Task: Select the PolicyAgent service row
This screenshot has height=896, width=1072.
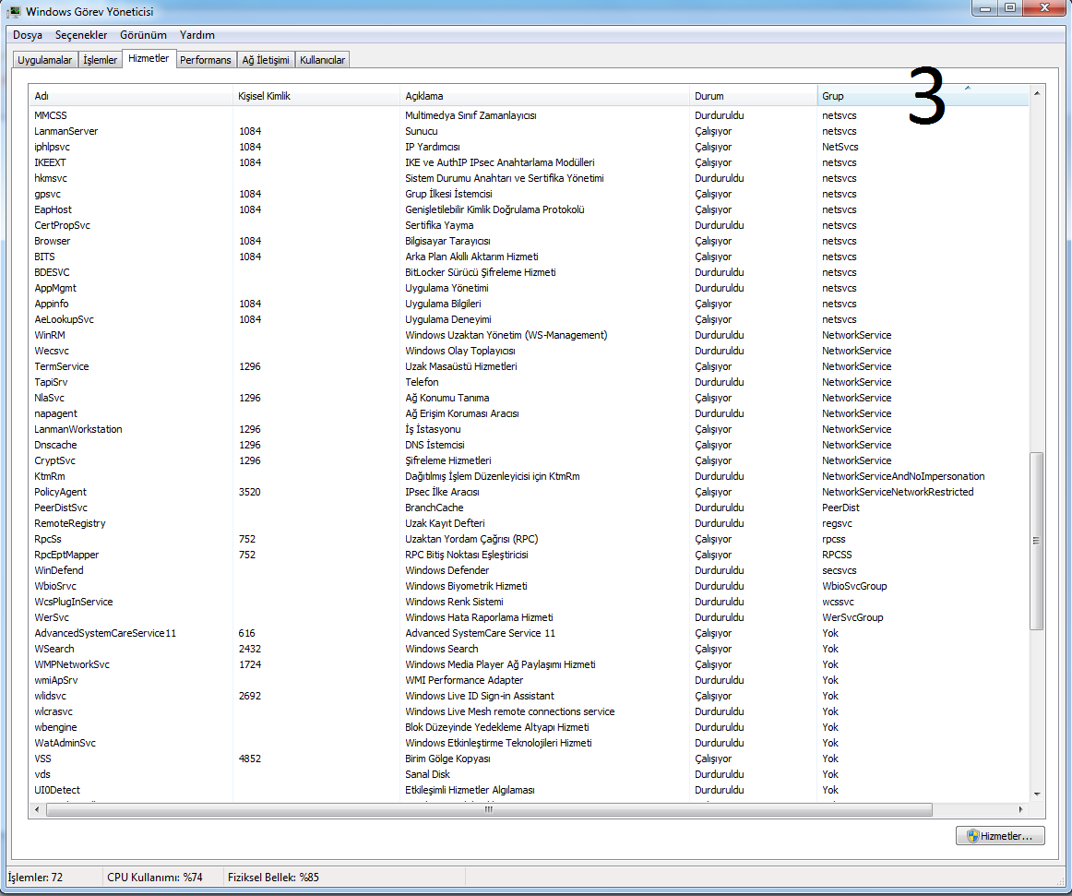Action: pos(529,493)
